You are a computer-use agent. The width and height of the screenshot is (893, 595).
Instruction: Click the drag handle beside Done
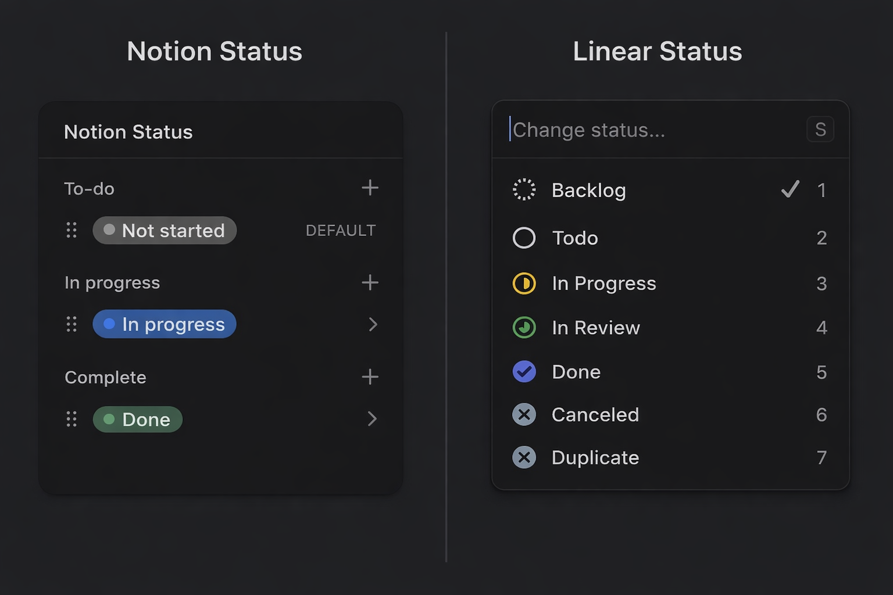[72, 419]
